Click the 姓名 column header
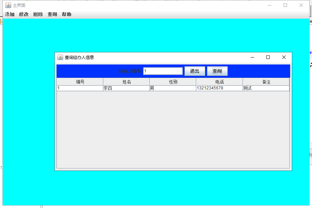The image size is (312, 208). [126, 82]
